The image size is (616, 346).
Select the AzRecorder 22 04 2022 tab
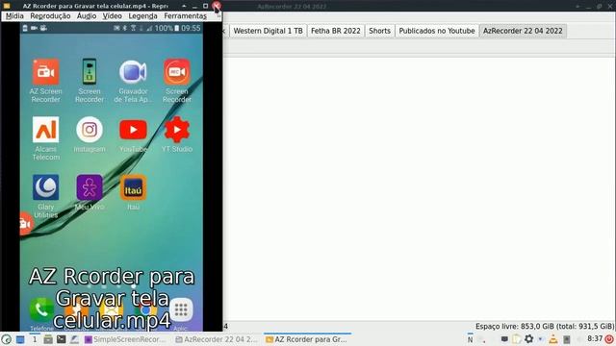click(523, 31)
